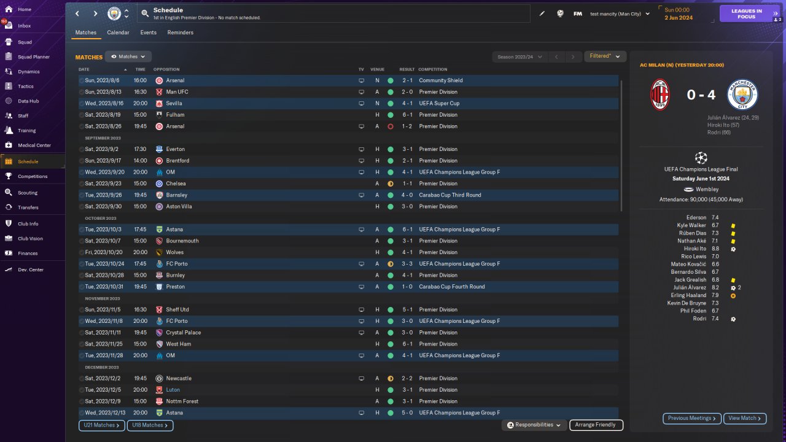Open the FM menu icon

coord(578,14)
